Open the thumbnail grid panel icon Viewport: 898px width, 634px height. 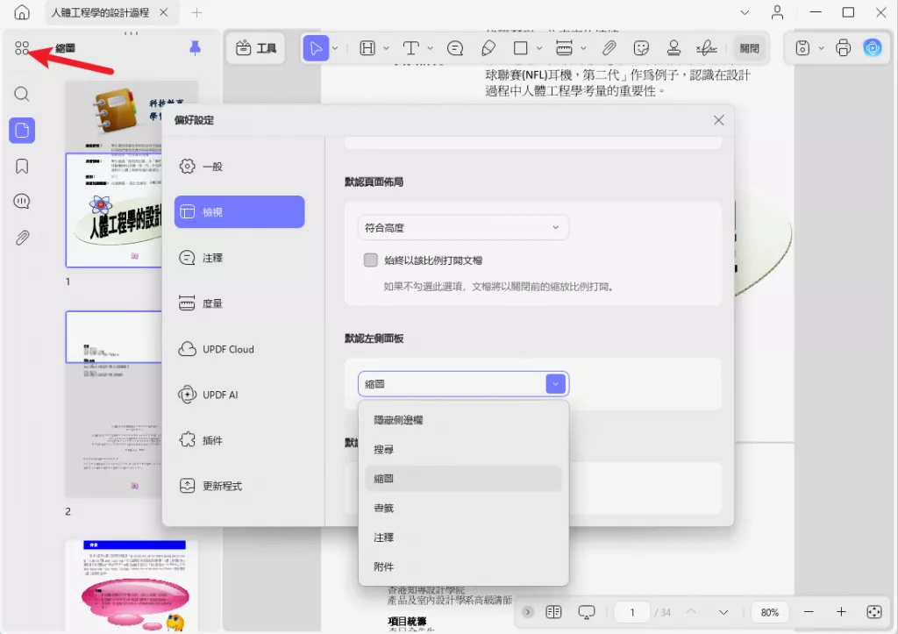22,48
